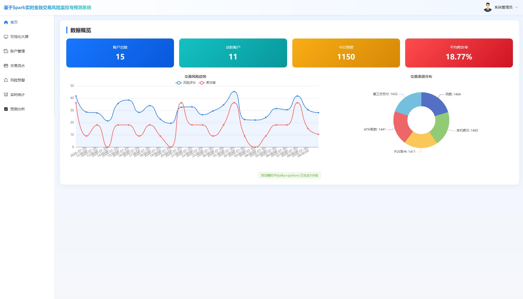
Task: Click the 1150 alerts value
Action: (346, 57)
